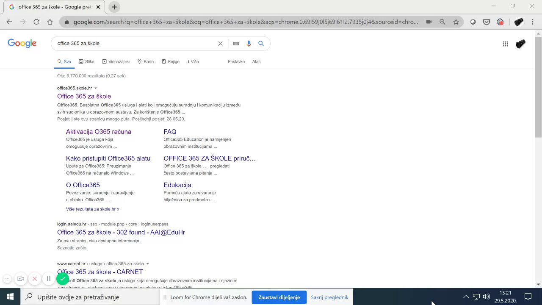Open OFFICE 365 ZA ŠKOLE priručnik link

210,158
